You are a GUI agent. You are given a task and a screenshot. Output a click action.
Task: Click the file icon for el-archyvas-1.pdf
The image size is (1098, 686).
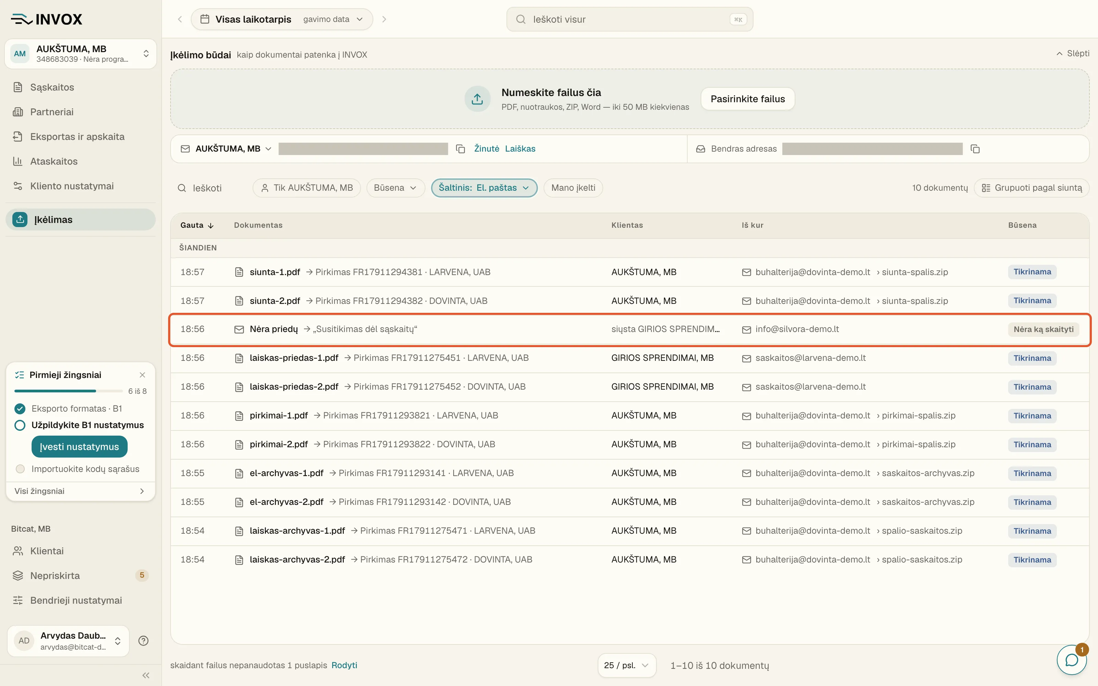point(239,473)
